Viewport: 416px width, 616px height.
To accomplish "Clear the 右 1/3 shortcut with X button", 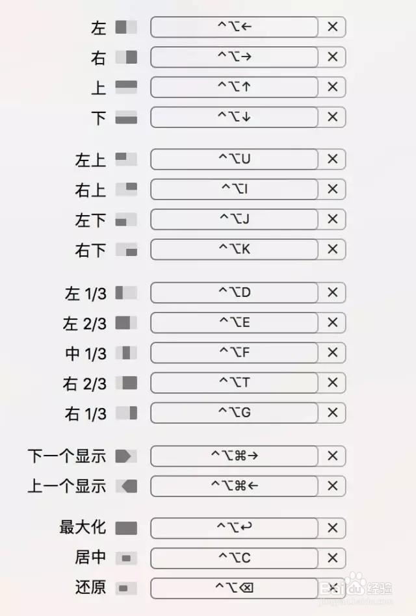I will (331, 413).
